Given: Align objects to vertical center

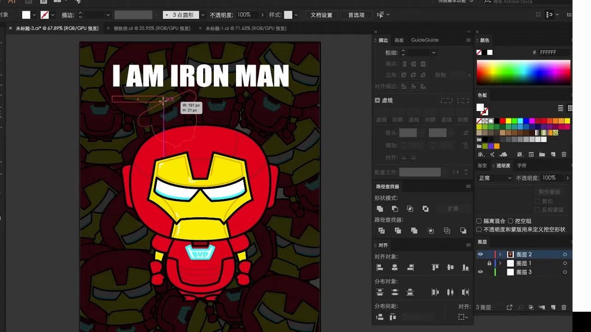Looking at the screenshot, I should point(450,267).
